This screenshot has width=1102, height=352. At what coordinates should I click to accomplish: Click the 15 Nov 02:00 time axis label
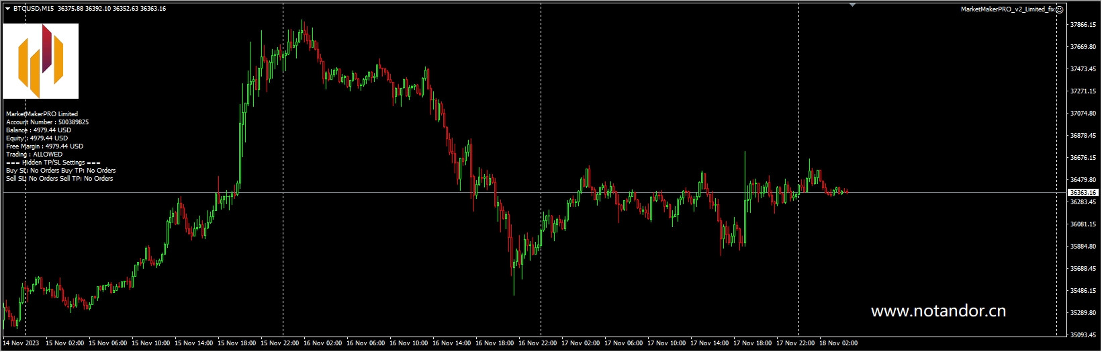65,343
